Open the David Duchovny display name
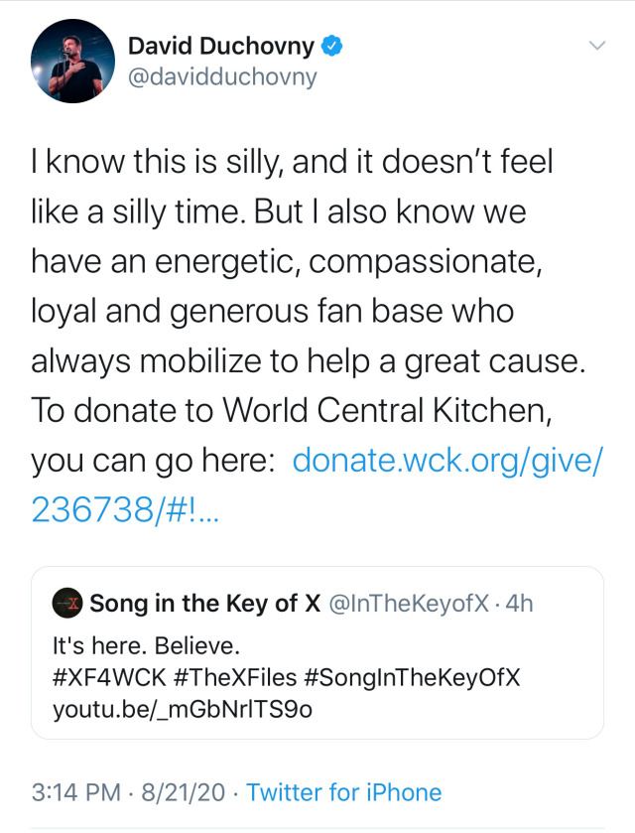635x833 pixels. (221, 46)
